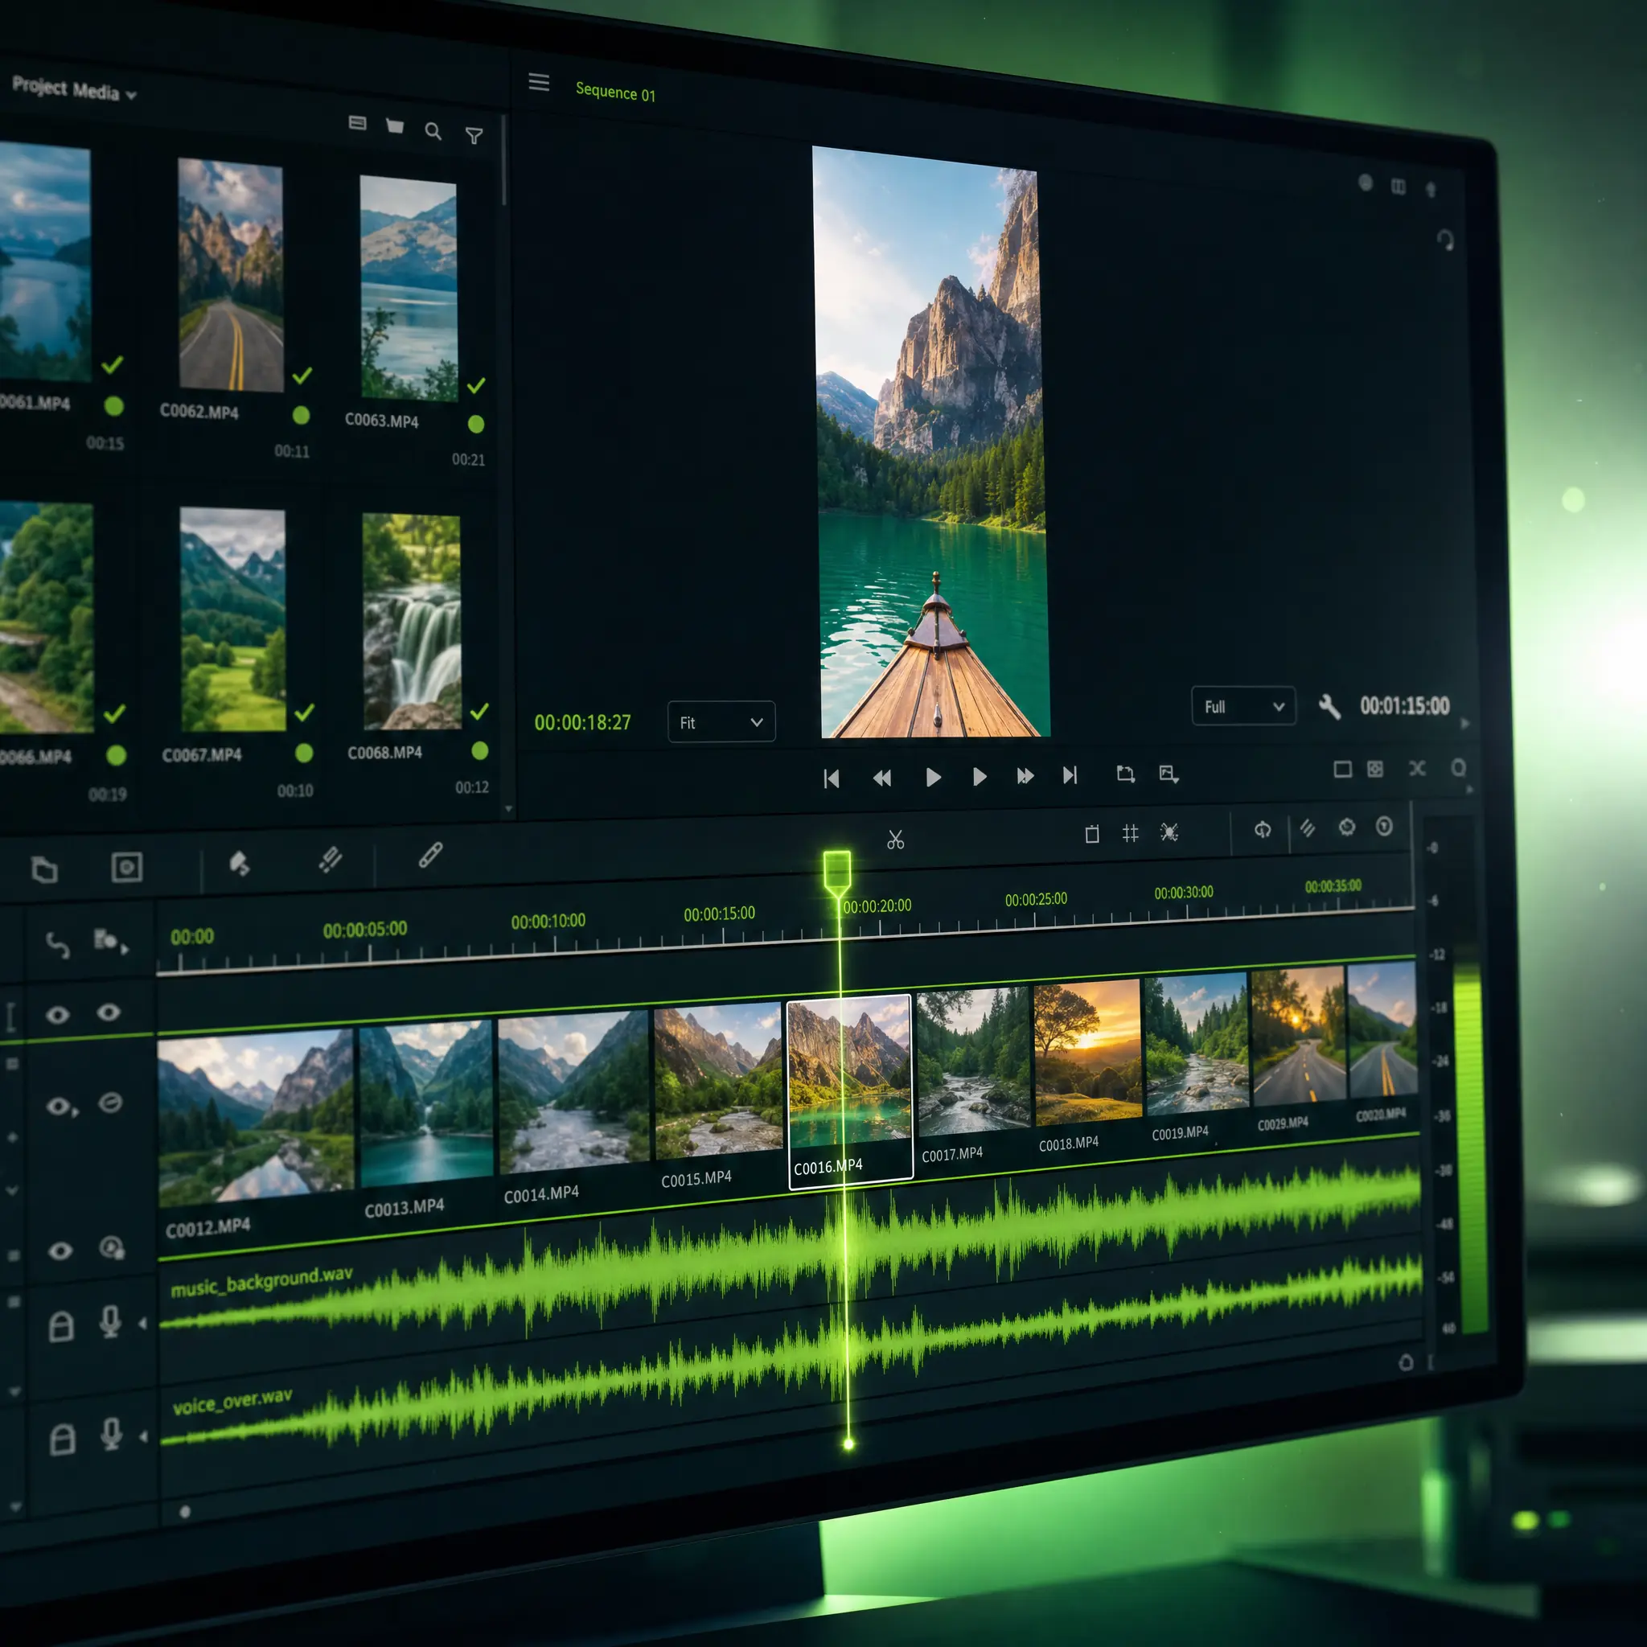The width and height of the screenshot is (1647, 1647).
Task: Select the C0017.MP4 clip in timeline
Action: 974,1074
